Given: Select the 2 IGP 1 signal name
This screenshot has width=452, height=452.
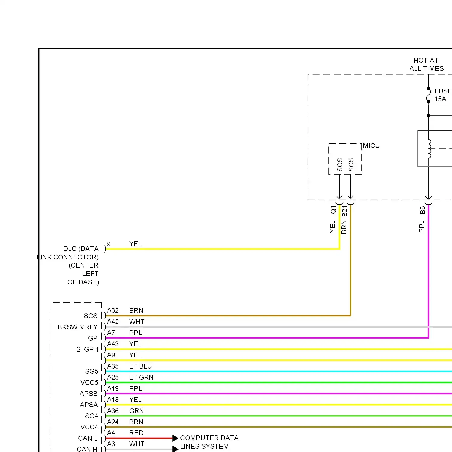Looking at the screenshot, I should (x=88, y=350).
